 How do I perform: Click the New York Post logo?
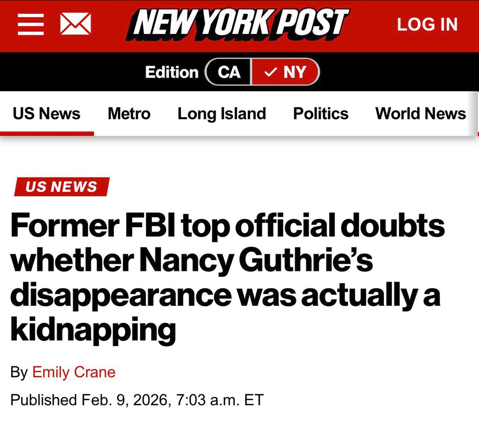[238, 24]
